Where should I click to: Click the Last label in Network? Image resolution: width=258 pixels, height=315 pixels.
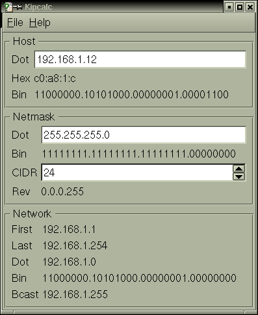pos(22,245)
